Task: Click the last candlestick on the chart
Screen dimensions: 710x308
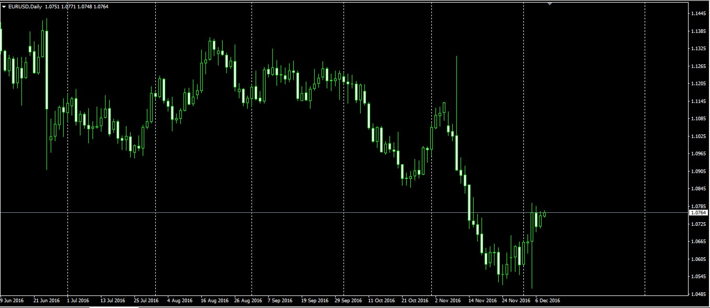Action: coord(544,213)
